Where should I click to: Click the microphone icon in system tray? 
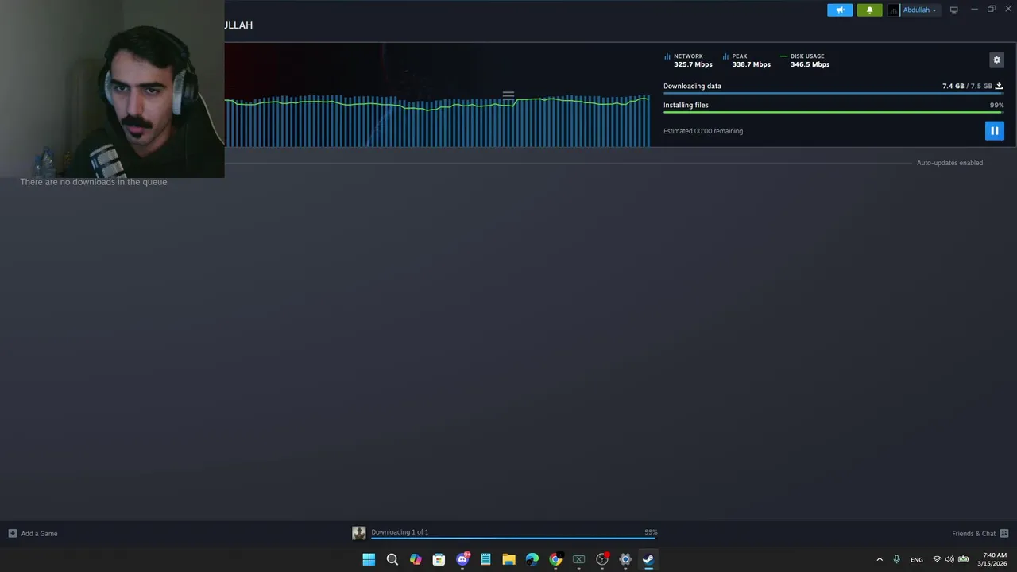coord(896,559)
